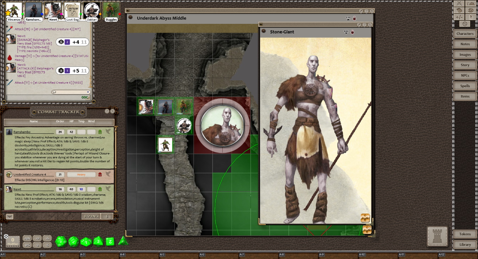Click the Modifier box
This screenshot has height=259, width=478.
click(x=13, y=242)
